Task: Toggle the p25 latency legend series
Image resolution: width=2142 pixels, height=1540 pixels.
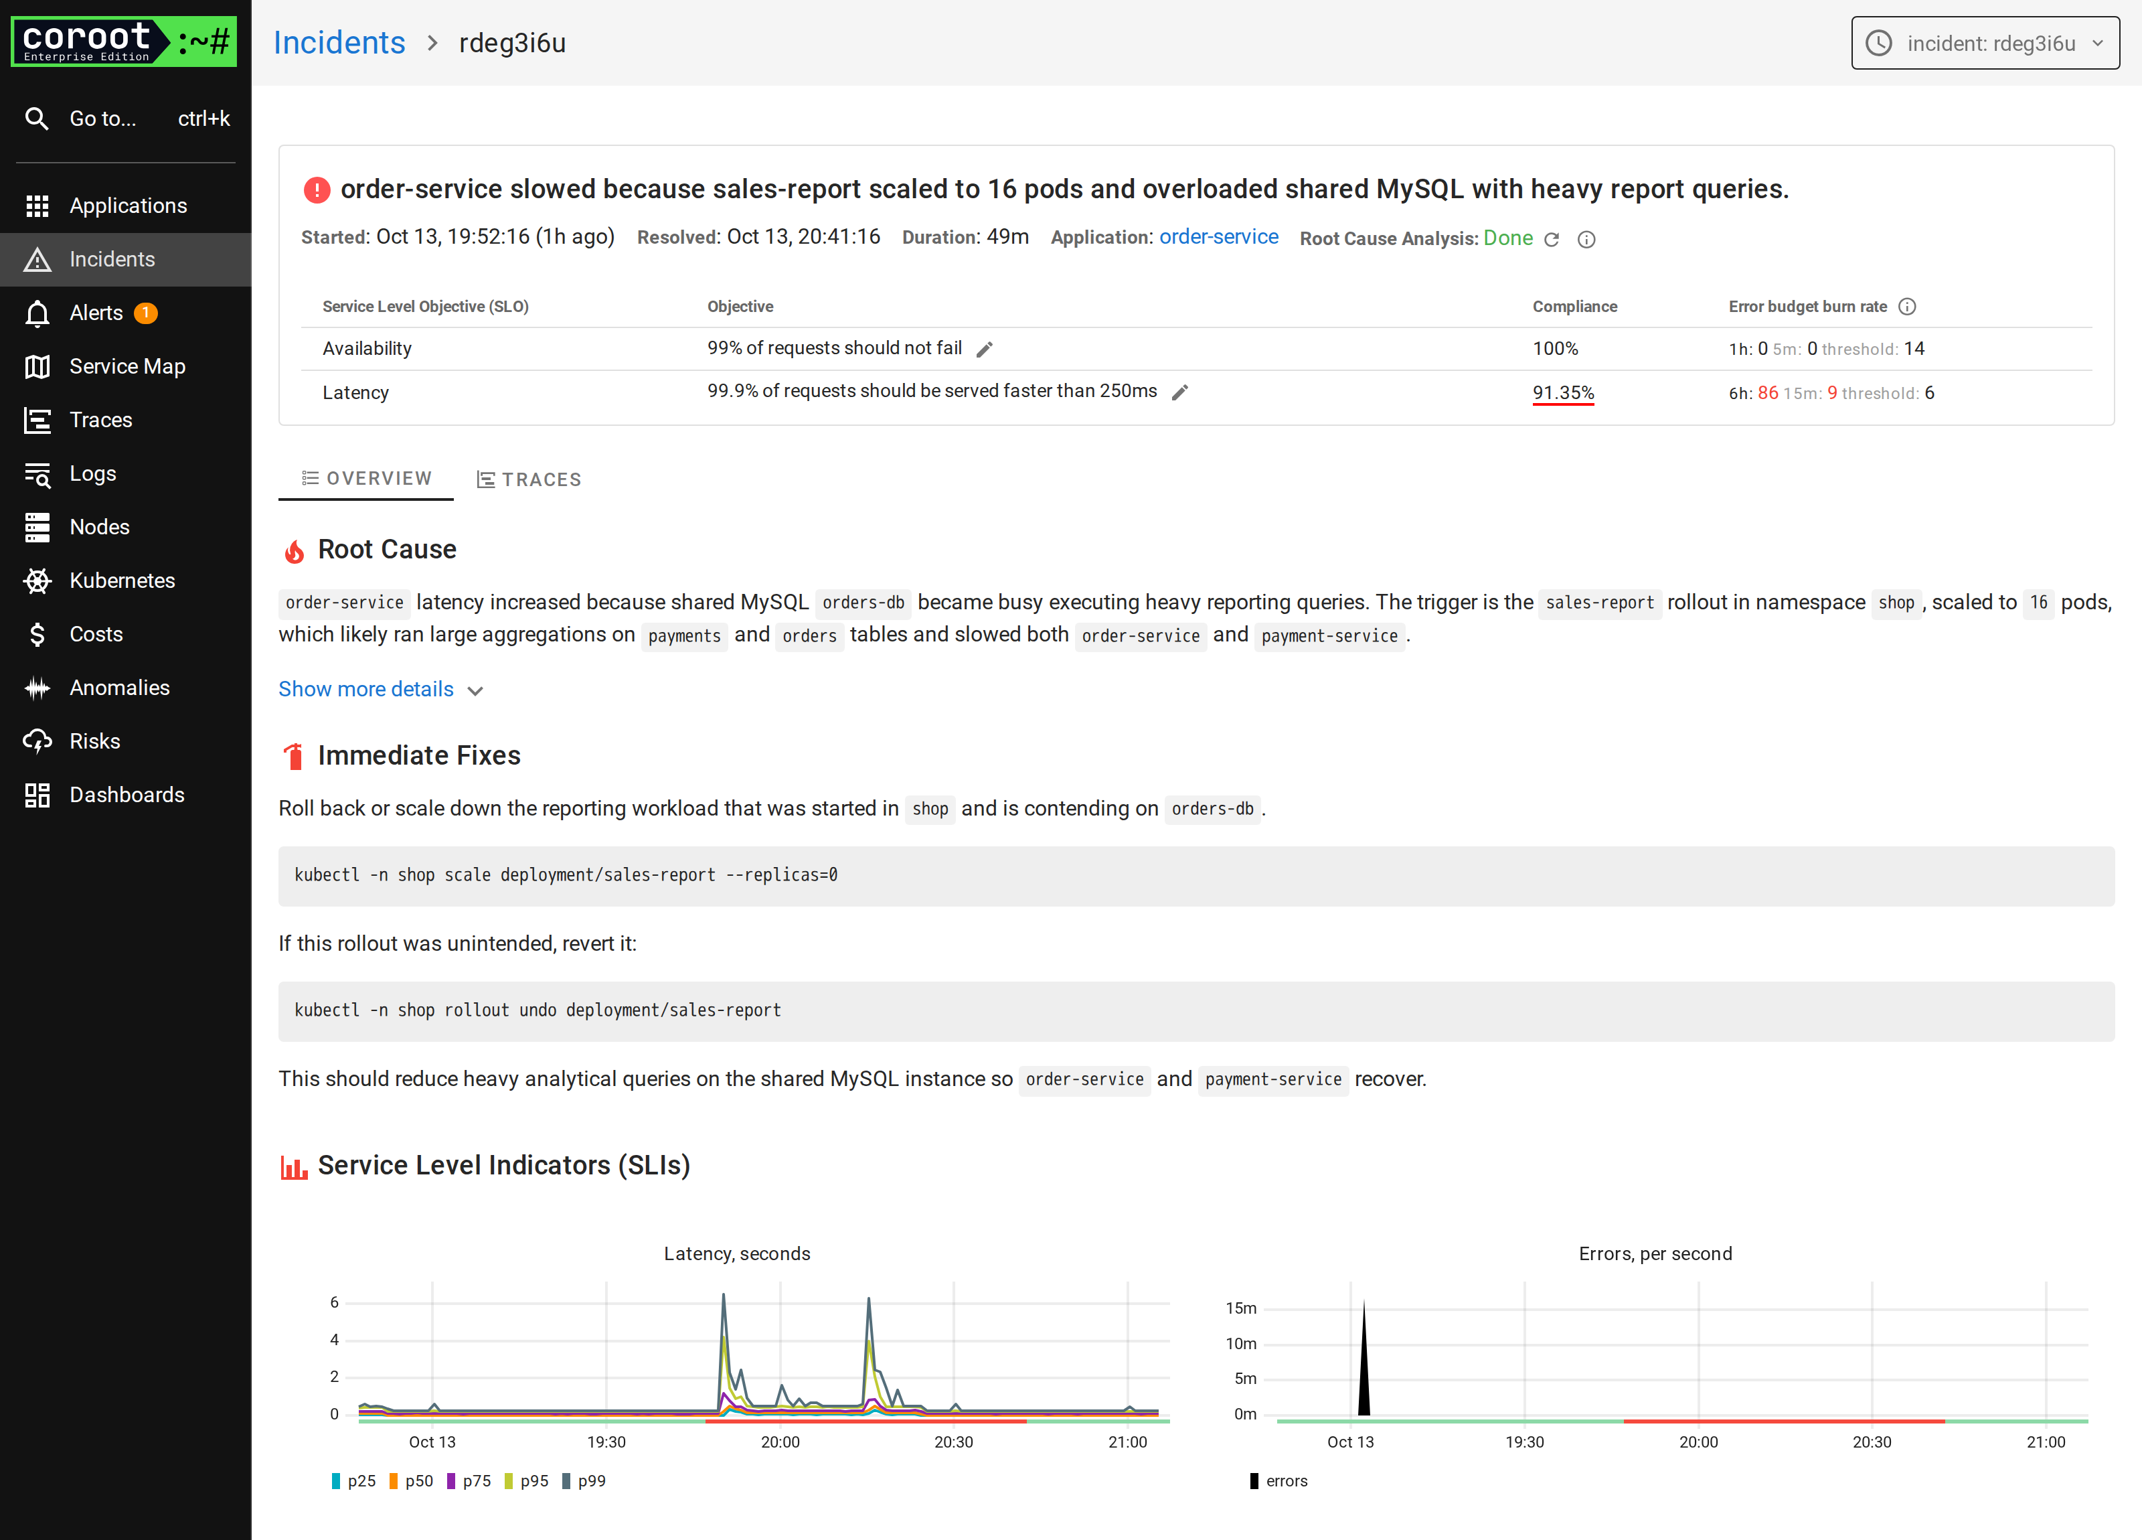Action: tap(353, 1480)
